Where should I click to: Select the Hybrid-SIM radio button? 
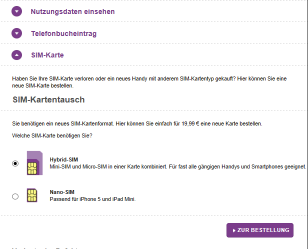pyautogui.click(x=15, y=163)
